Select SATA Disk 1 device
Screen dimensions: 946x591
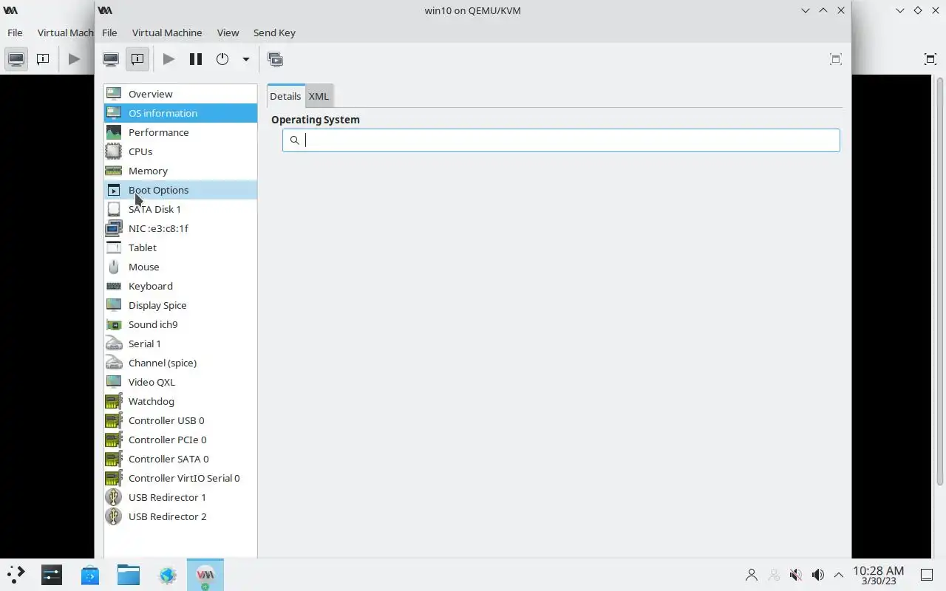click(180, 209)
